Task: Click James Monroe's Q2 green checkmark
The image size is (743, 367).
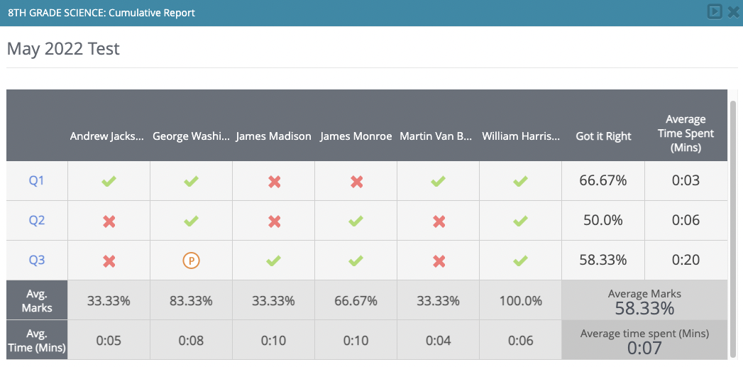Action: (356, 221)
